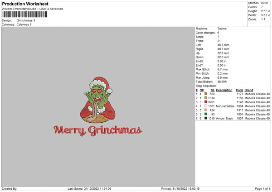
Task: Click the Zoom value 1:1
Action: pos(263,19)
